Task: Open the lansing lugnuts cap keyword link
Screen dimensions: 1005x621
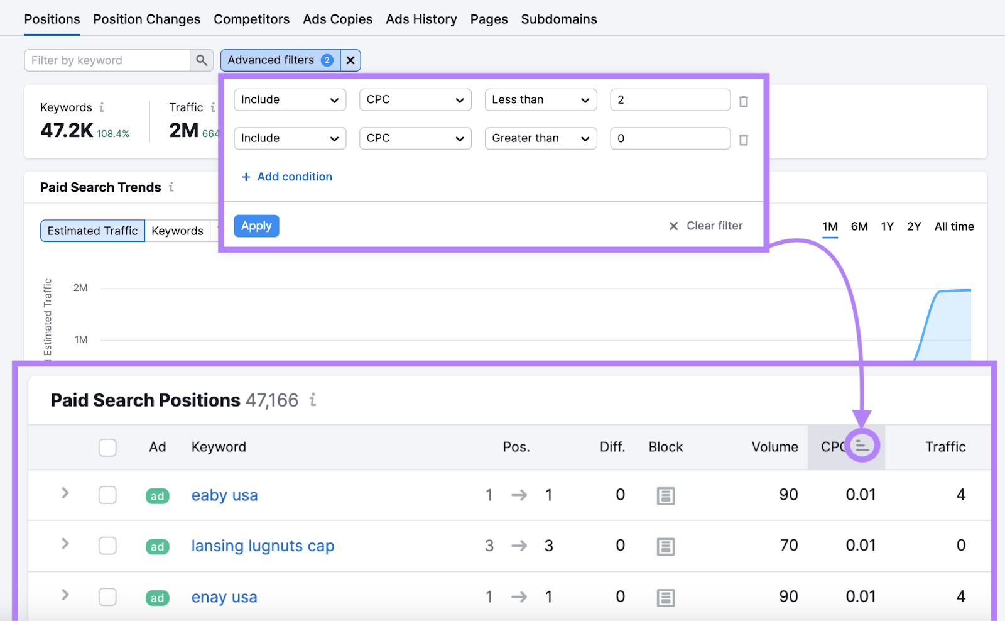Action: (263, 546)
